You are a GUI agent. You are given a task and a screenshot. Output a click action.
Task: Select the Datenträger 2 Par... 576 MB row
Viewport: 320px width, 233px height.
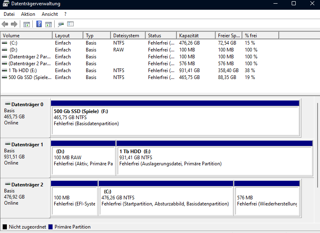pyautogui.click(x=129, y=64)
